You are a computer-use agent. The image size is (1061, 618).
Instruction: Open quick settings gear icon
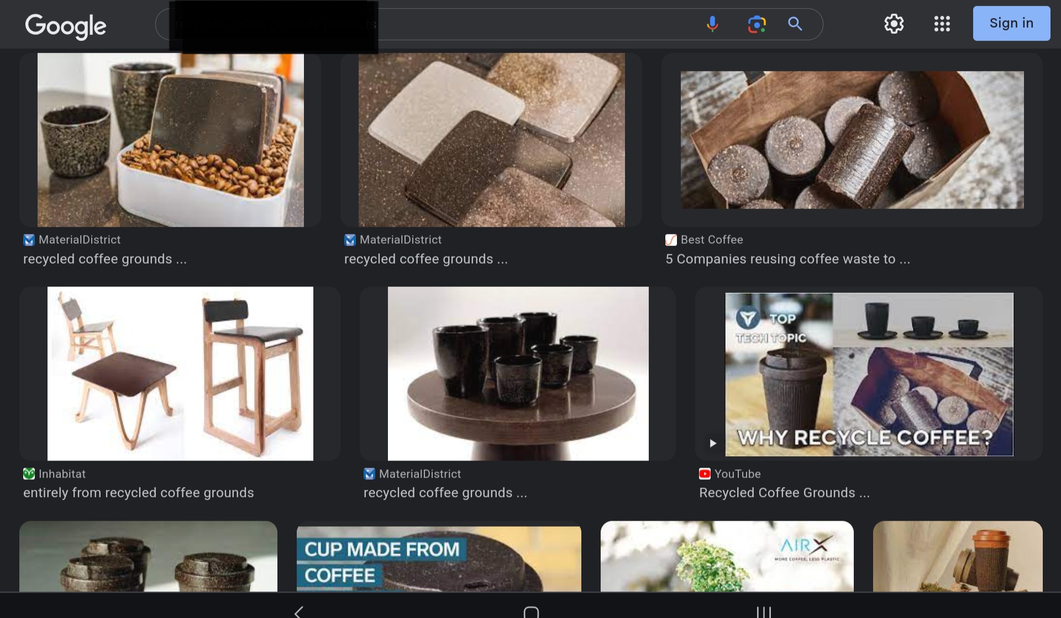coord(894,24)
